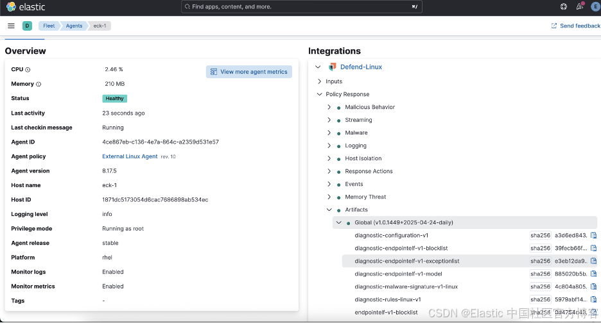The image size is (601, 323).
Task: Expand the Inputs section
Action: [319, 81]
